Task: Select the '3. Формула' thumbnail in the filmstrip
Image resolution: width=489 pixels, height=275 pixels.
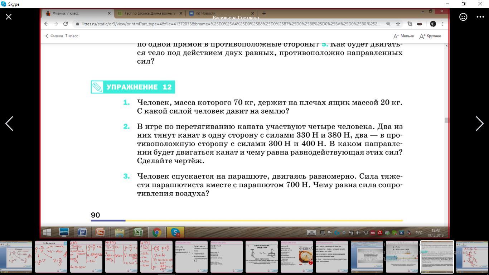Action: tap(51, 257)
